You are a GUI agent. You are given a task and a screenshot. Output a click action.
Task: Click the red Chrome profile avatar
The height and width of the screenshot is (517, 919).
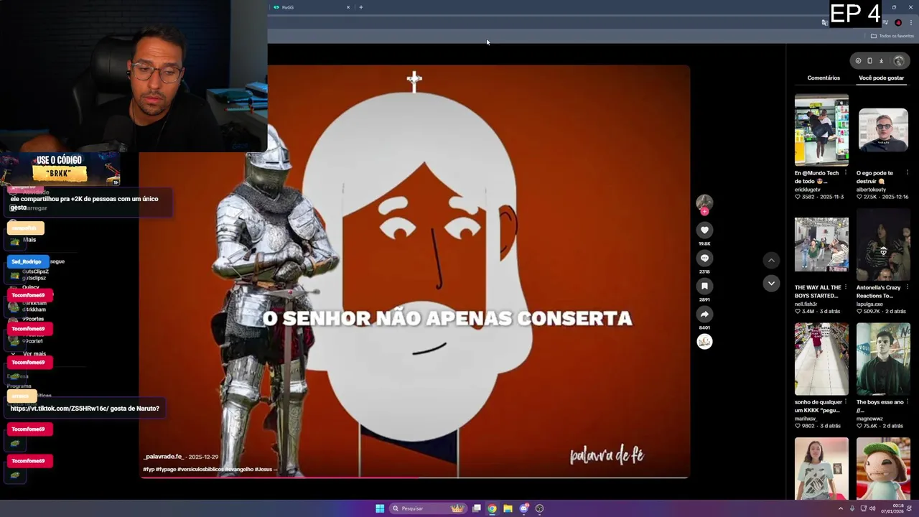898,23
